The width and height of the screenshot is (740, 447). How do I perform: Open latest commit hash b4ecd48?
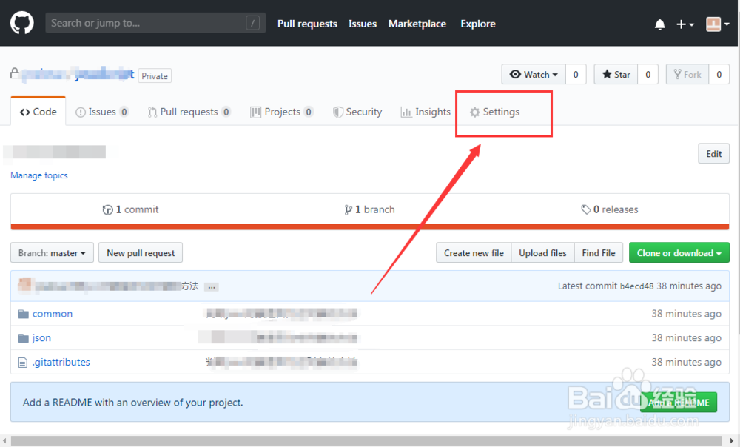point(636,286)
